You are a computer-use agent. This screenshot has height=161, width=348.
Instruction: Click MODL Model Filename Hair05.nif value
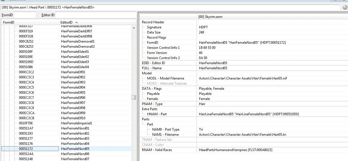(x=243, y=78)
